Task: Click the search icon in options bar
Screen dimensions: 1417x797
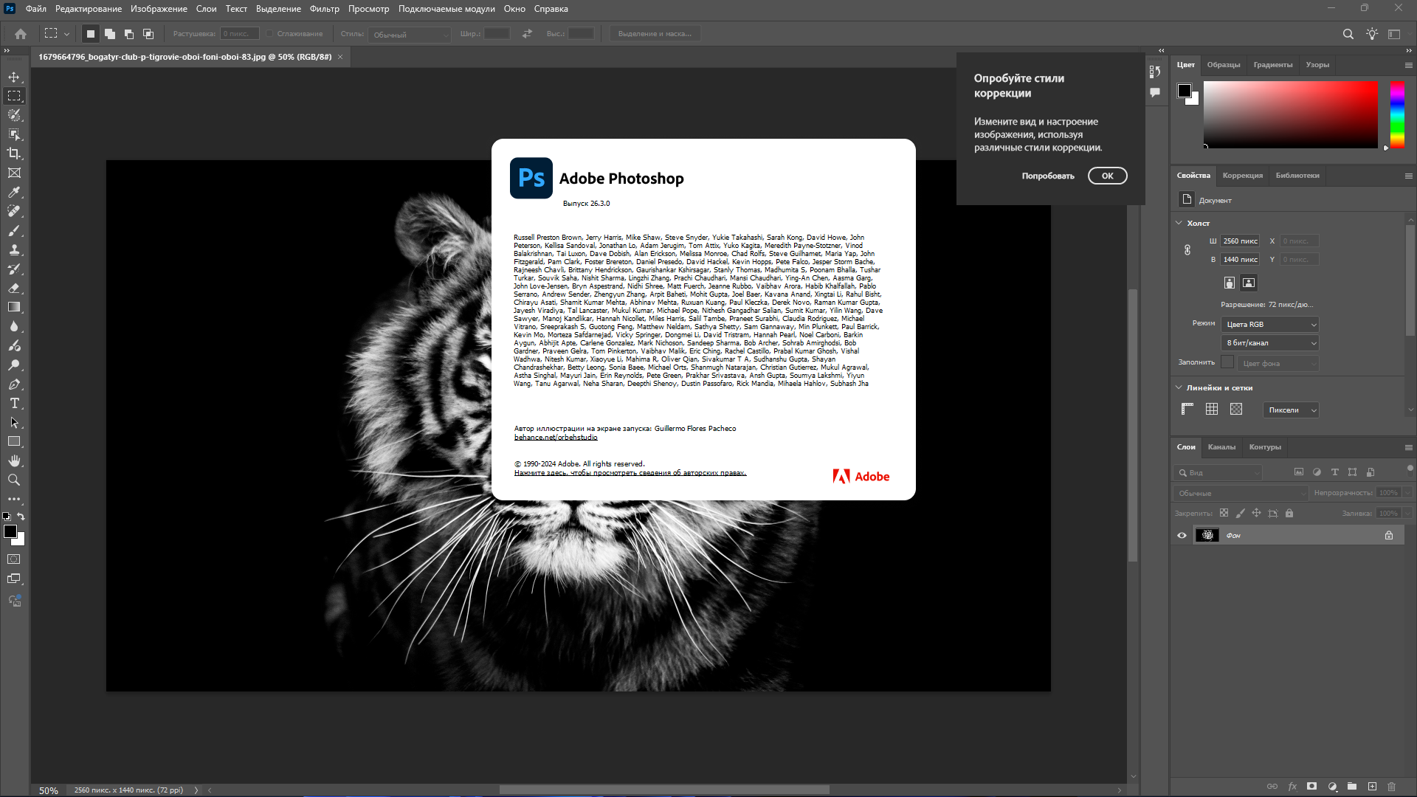Action: point(1348,34)
